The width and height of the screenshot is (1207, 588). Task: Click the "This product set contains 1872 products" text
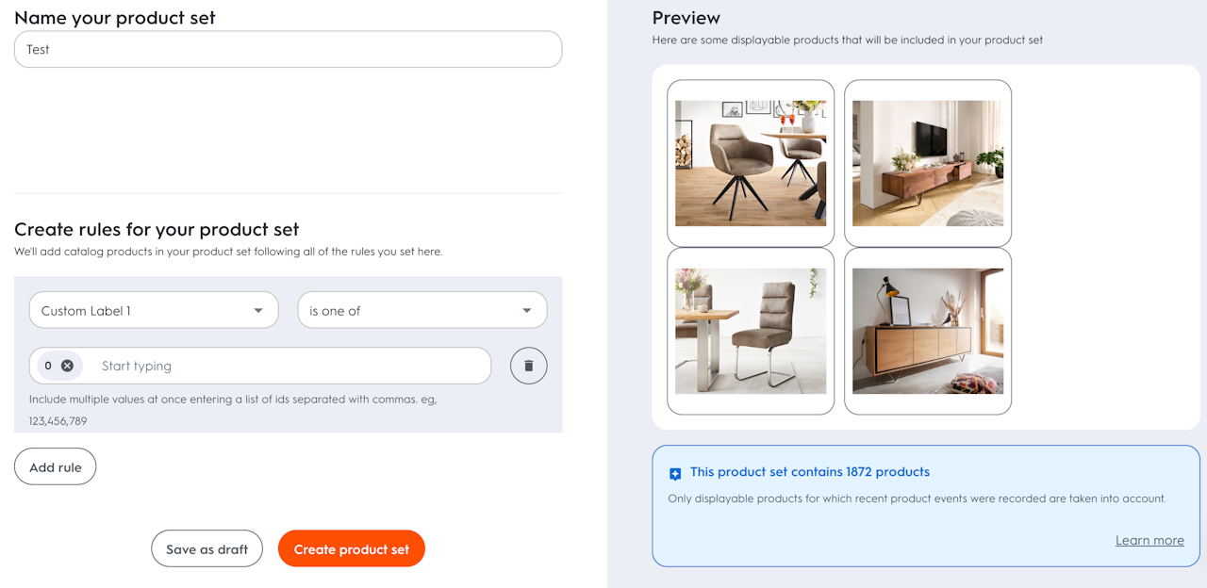(809, 472)
